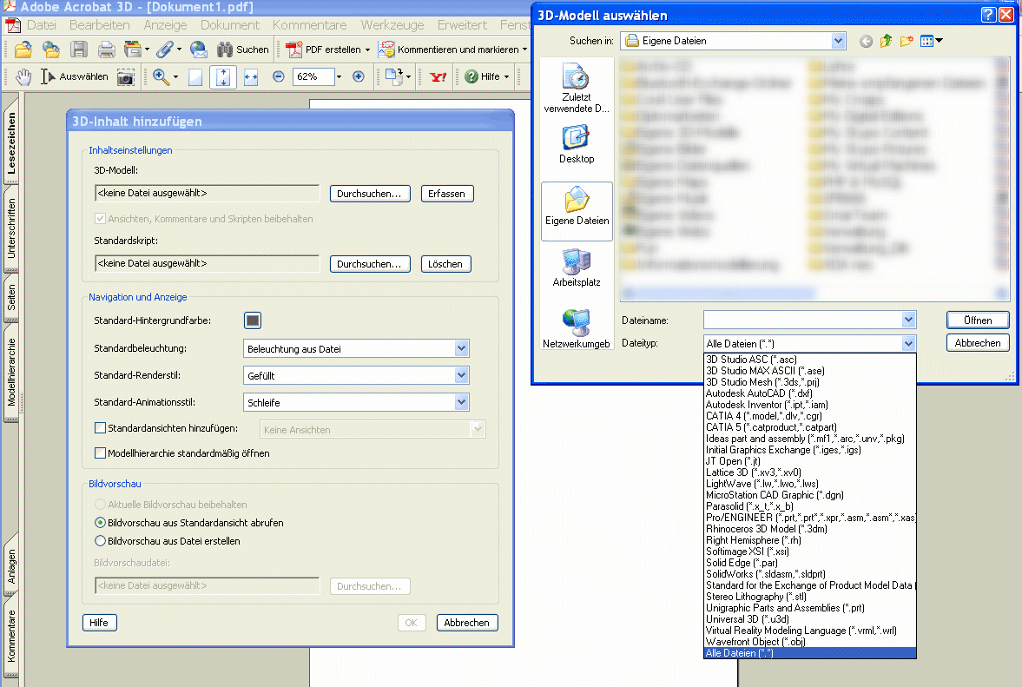Click the actual size page icon
This screenshot has width=1022, height=687.
point(195,77)
